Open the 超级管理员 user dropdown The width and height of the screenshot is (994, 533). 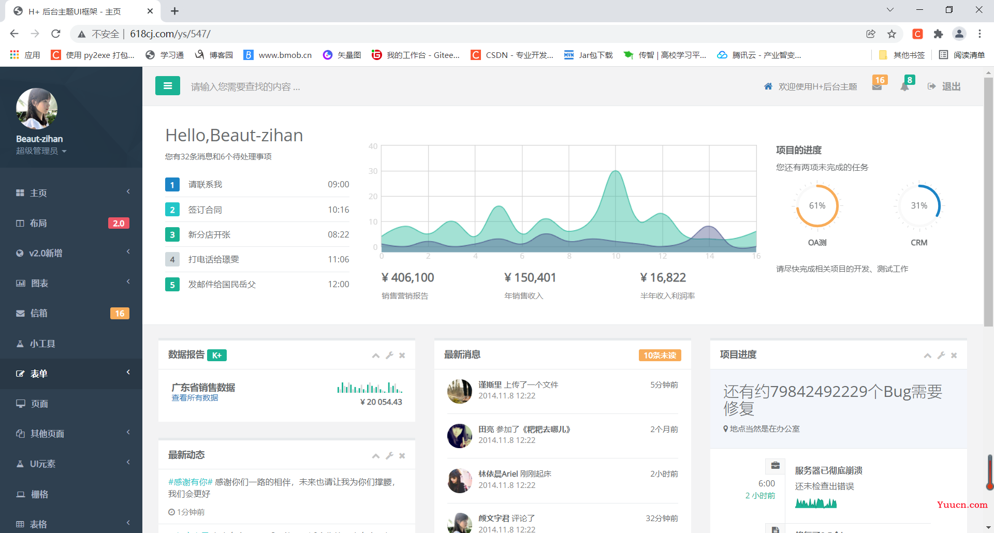(41, 151)
